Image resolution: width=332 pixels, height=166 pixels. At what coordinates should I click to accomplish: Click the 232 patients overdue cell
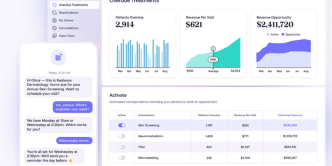tap(209, 158)
